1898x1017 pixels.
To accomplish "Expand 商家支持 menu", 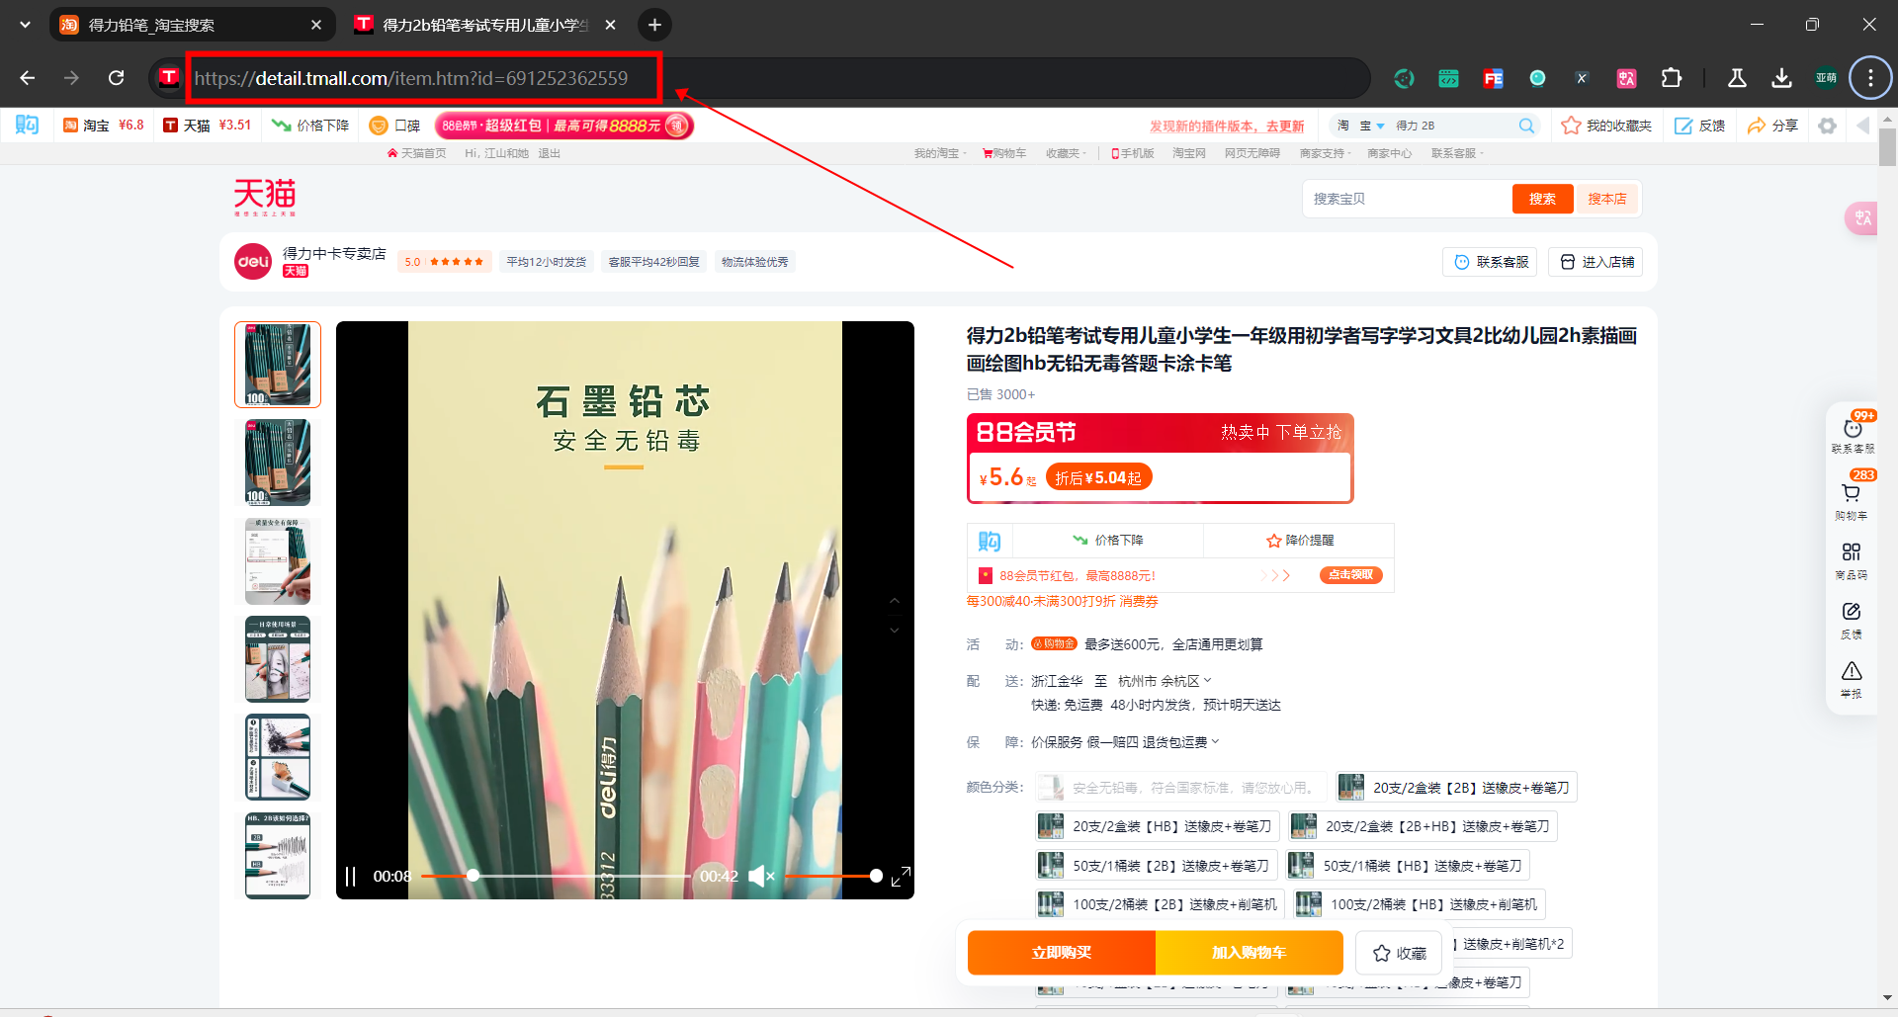I will click(x=1325, y=153).
